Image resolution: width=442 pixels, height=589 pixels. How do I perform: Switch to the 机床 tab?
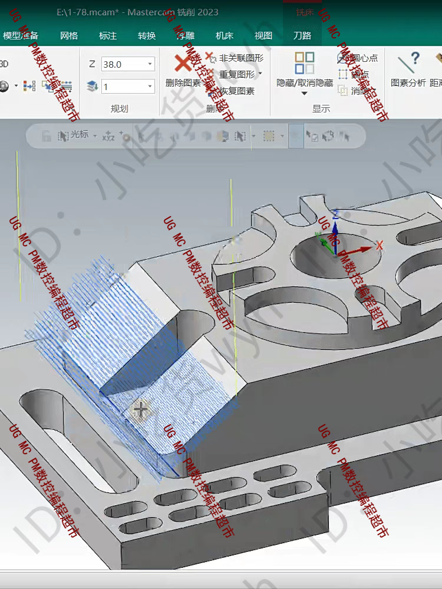tap(225, 36)
